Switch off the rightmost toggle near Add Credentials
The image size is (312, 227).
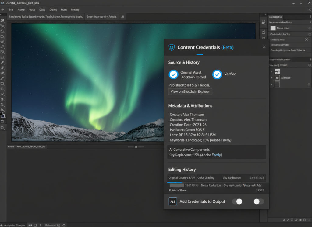pos(258,201)
